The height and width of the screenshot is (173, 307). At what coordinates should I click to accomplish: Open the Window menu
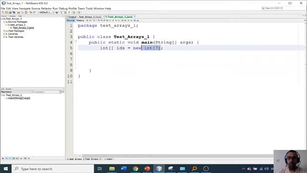[99, 9]
